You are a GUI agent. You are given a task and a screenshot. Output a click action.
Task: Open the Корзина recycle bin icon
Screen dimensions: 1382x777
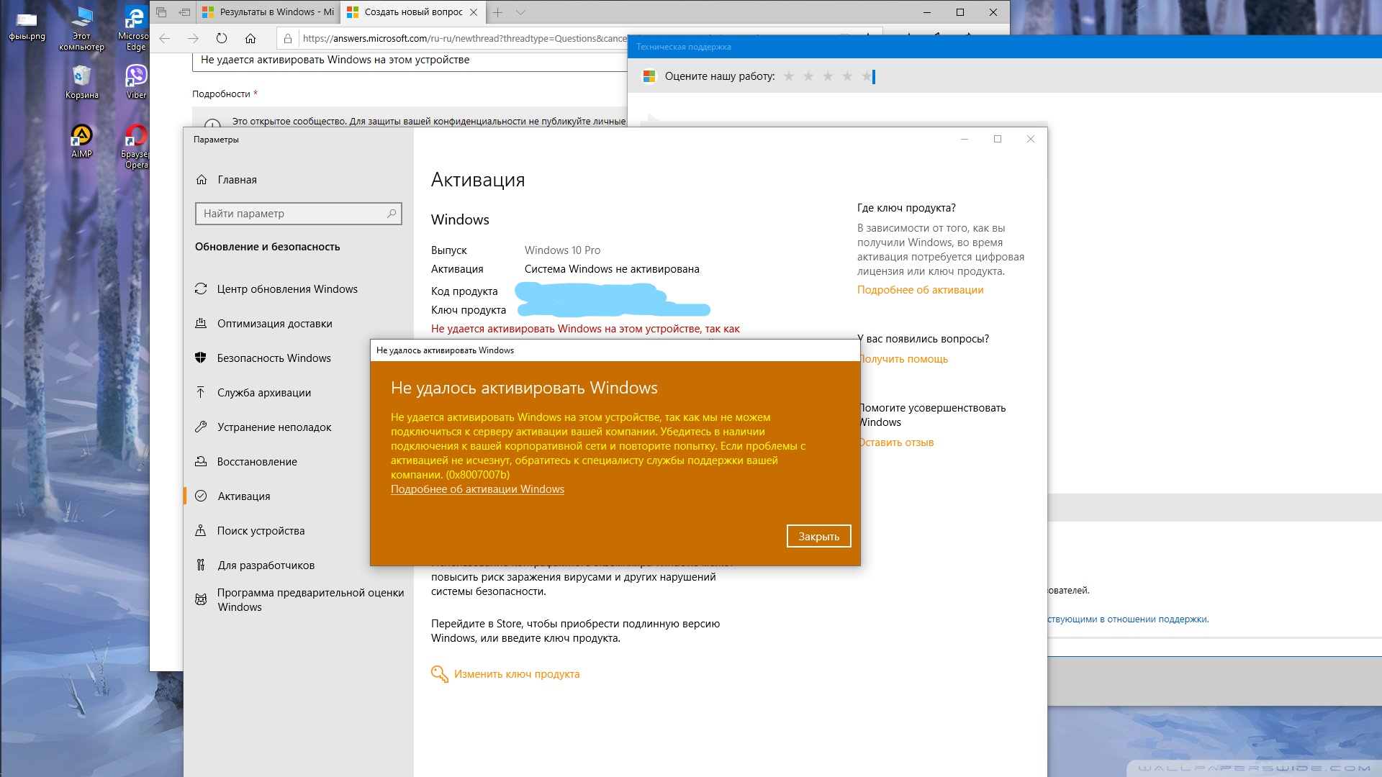pyautogui.click(x=81, y=82)
